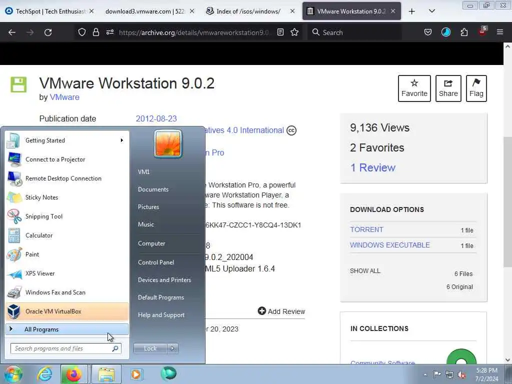This screenshot has width=512, height=384.
Task: Open Windows Fax and Scan
Action: coord(67,292)
